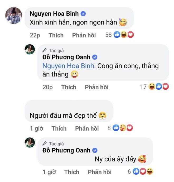
Task: Open the 58 reactions icons on first comment
Action: pos(123,35)
